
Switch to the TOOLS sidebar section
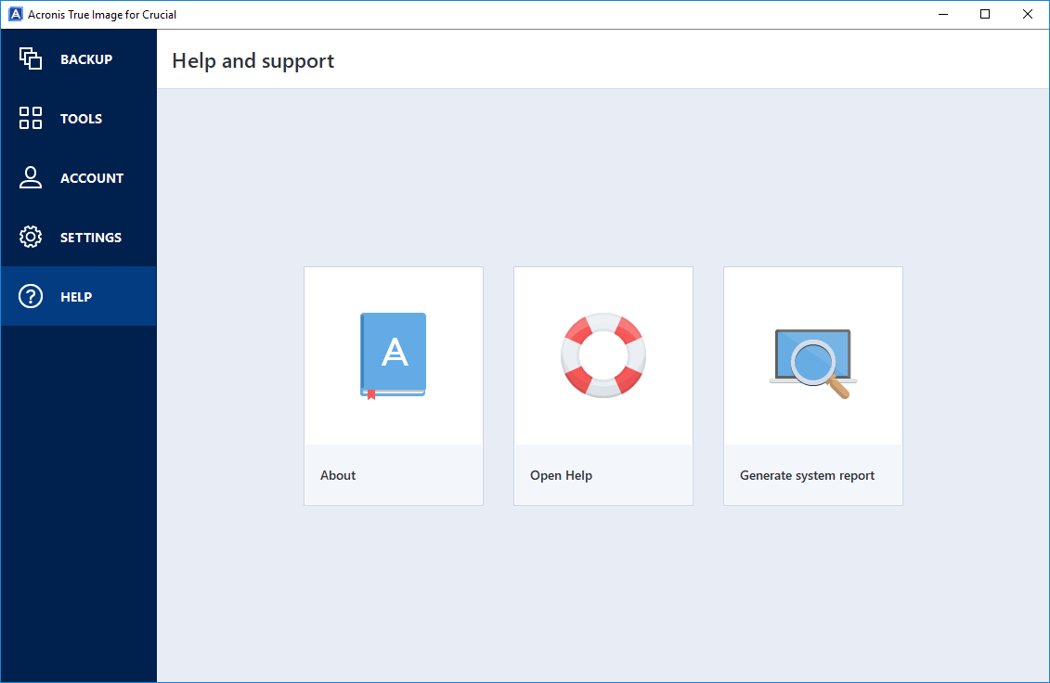pos(81,119)
